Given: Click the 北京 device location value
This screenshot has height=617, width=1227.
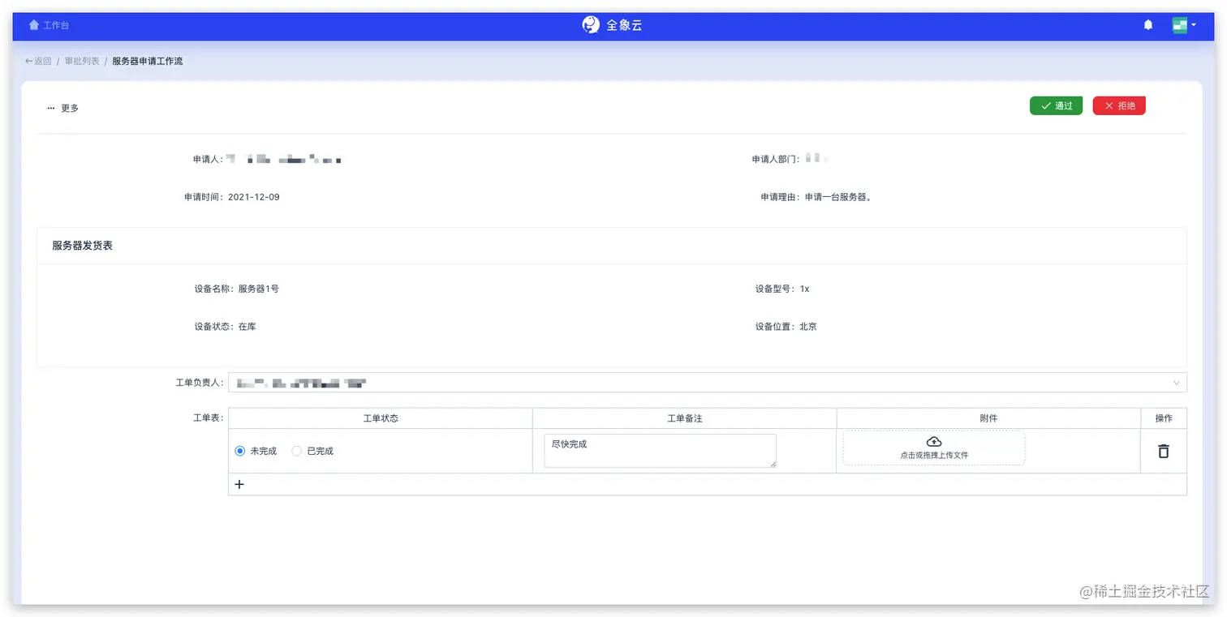Looking at the screenshot, I should pos(808,327).
